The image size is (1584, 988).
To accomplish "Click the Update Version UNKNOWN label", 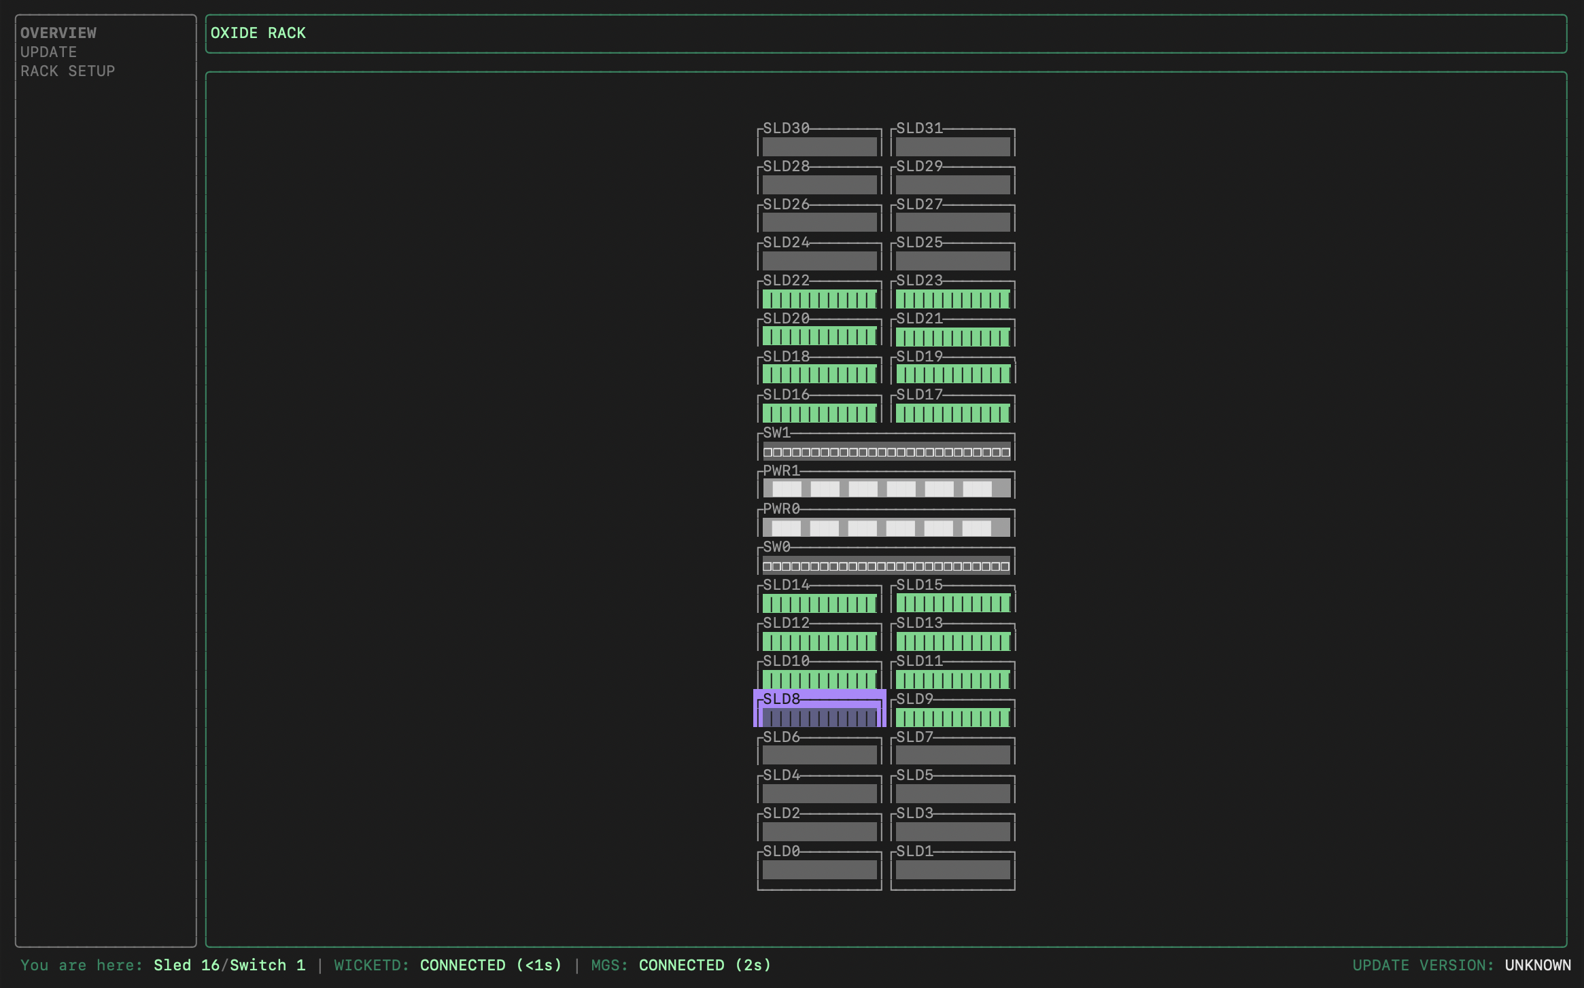I will tap(1537, 965).
